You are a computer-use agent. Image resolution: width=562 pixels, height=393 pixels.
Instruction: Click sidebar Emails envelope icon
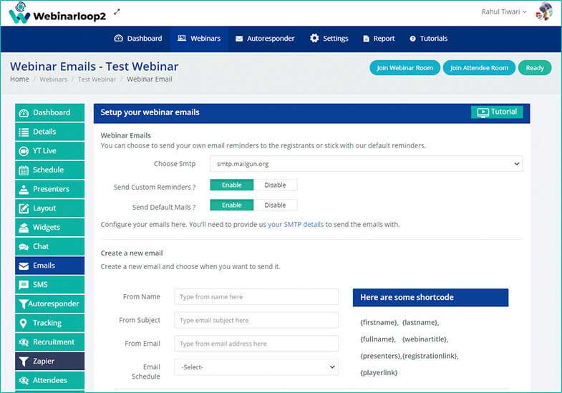click(x=24, y=266)
